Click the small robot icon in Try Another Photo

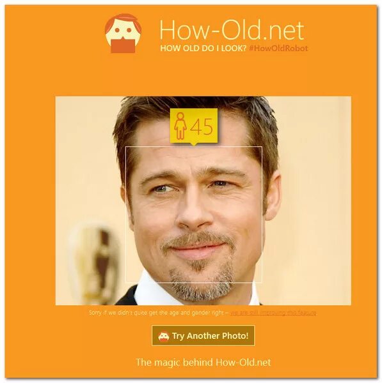tap(164, 336)
